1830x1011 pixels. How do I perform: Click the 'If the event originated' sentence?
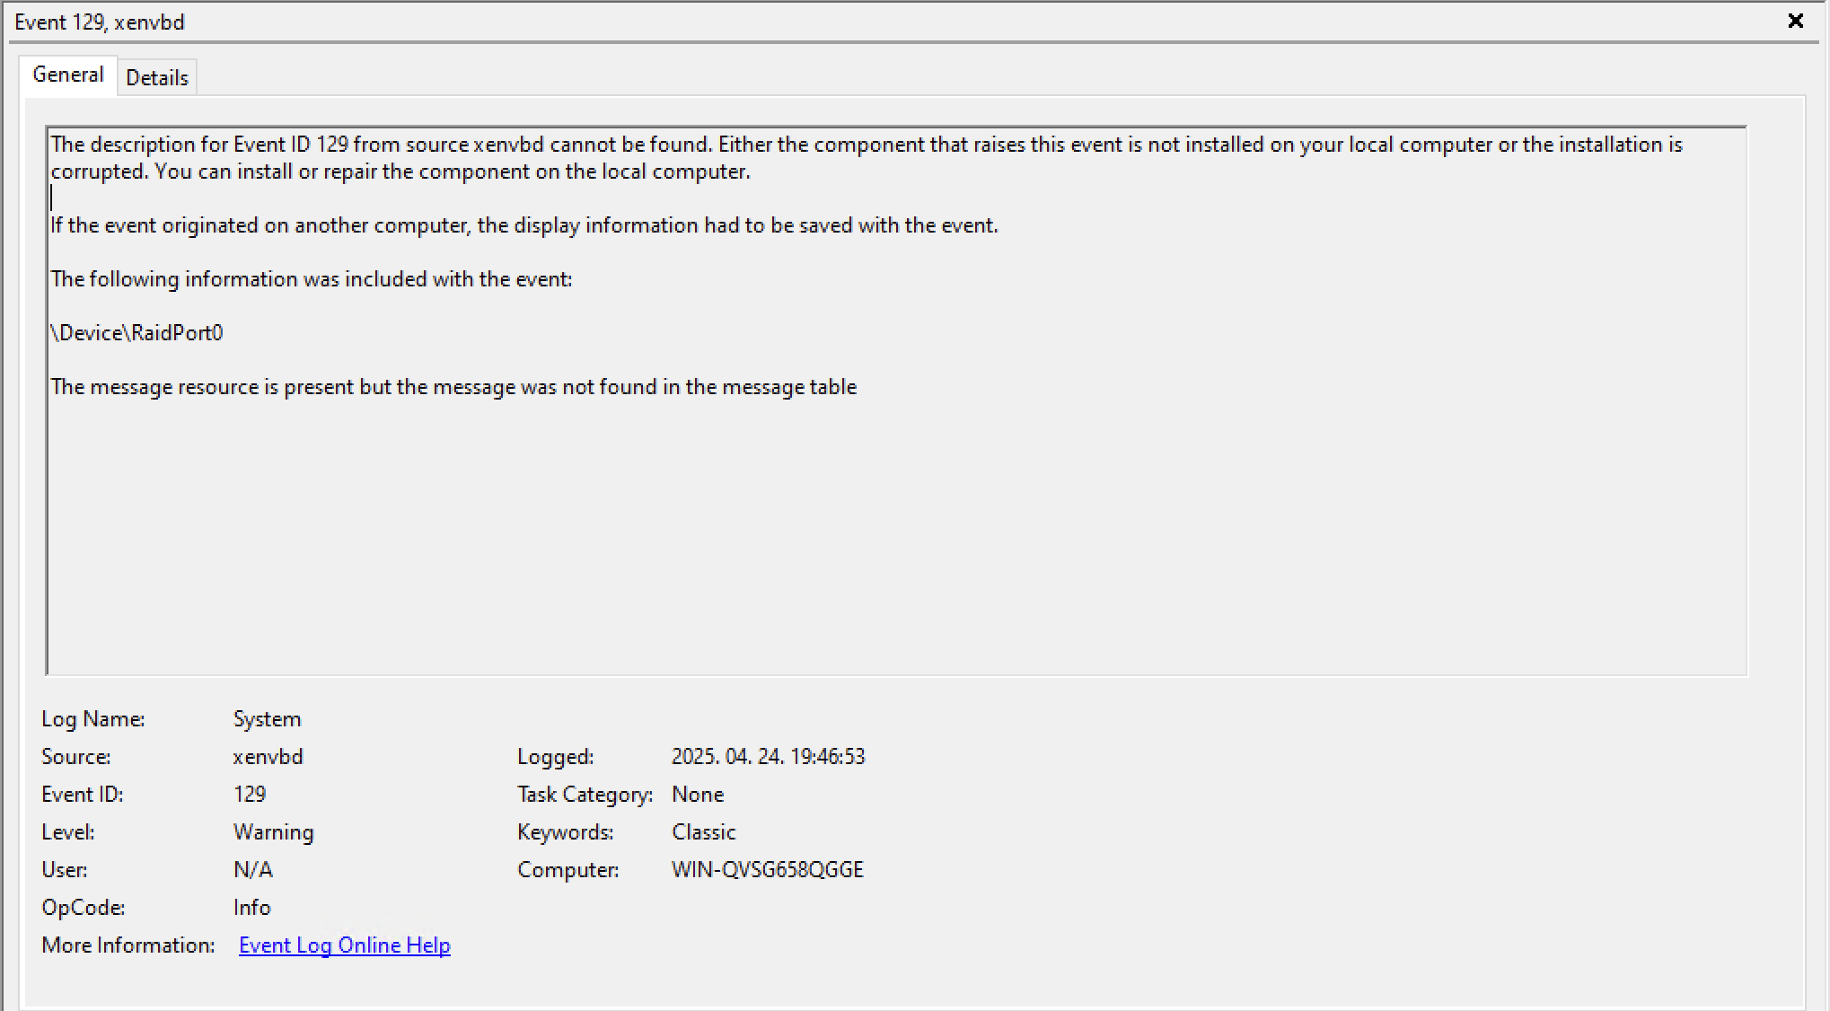tap(523, 225)
